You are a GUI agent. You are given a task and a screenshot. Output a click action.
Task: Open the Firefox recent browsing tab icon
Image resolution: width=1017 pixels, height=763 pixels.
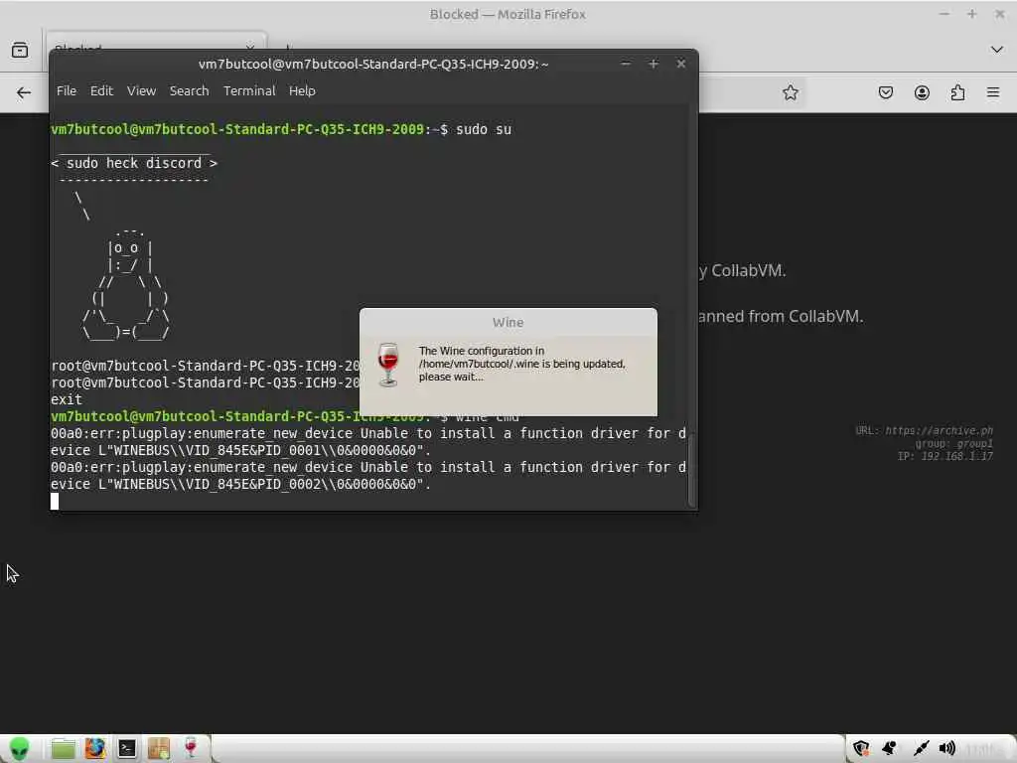20,50
